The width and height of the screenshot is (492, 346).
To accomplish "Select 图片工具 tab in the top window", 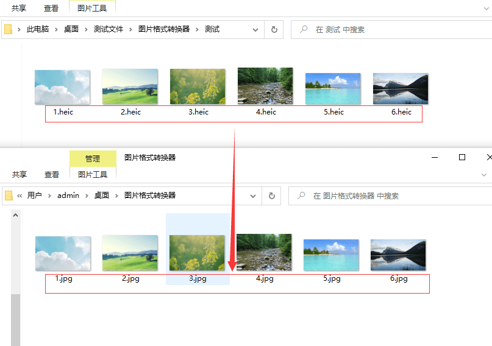I will point(92,8).
